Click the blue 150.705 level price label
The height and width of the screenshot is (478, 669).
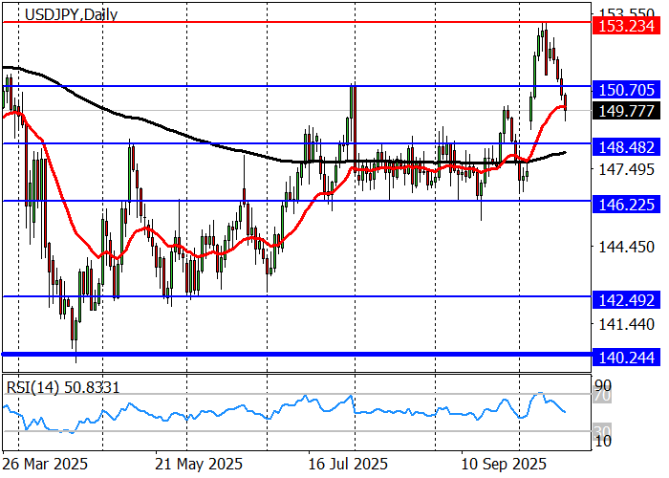[626, 89]
